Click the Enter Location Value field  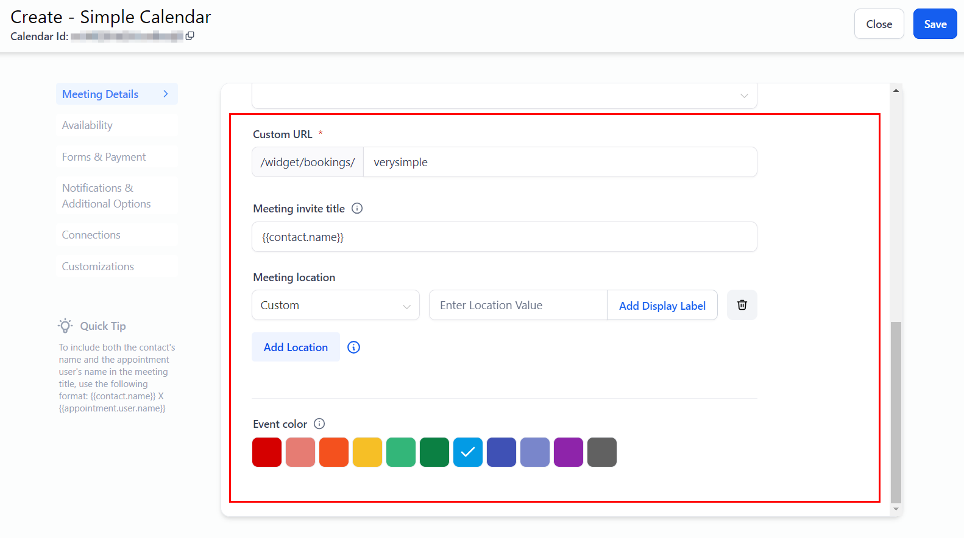[x=517, y=305]
